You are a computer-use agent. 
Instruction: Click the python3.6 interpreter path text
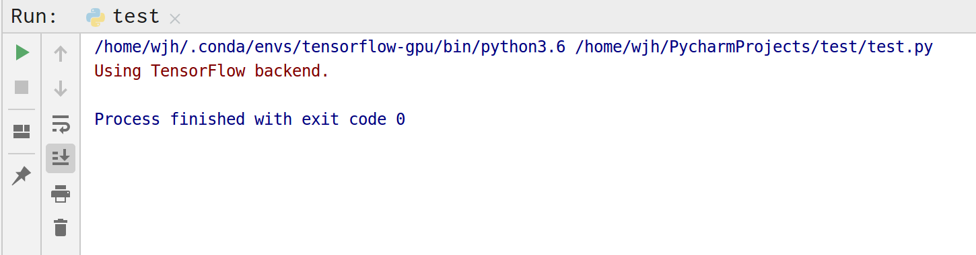point(330,47)
